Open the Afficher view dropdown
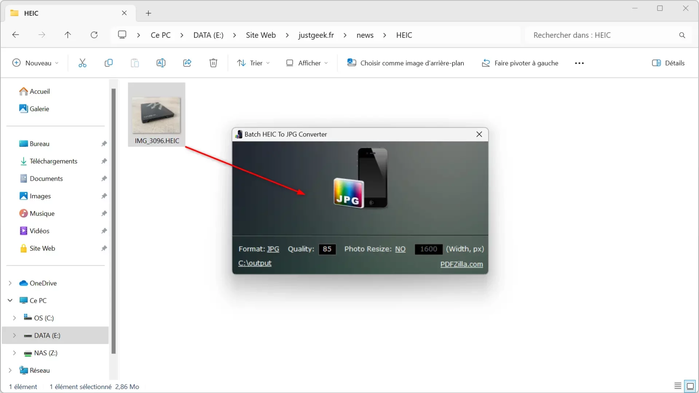The height and width of the screenshot is (393, 699). [x=307, y=63]
